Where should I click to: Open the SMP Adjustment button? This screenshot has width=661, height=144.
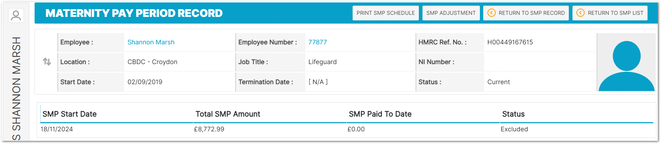[451, 13]
